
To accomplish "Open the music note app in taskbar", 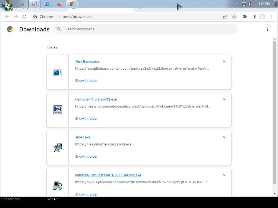I will pyautogui.click(x=47, y=4).
